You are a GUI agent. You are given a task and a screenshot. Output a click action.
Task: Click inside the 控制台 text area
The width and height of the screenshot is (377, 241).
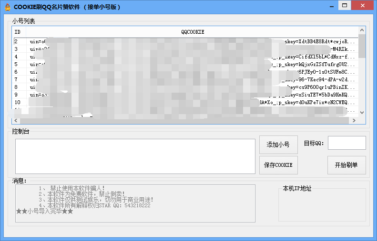[x=135, y=156]
